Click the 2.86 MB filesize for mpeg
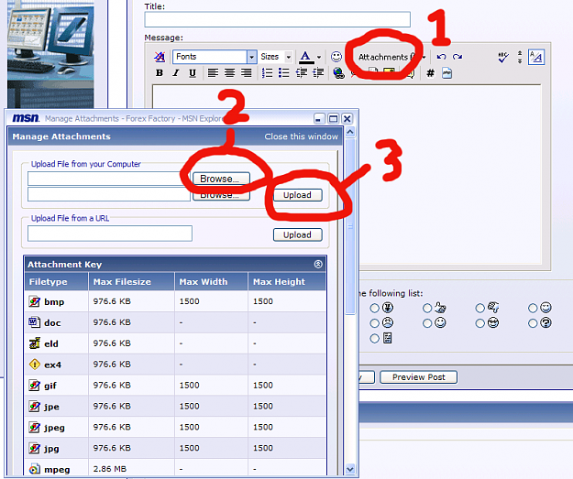Viewport: 573px width, 479px height. click(x=110, y=469)
